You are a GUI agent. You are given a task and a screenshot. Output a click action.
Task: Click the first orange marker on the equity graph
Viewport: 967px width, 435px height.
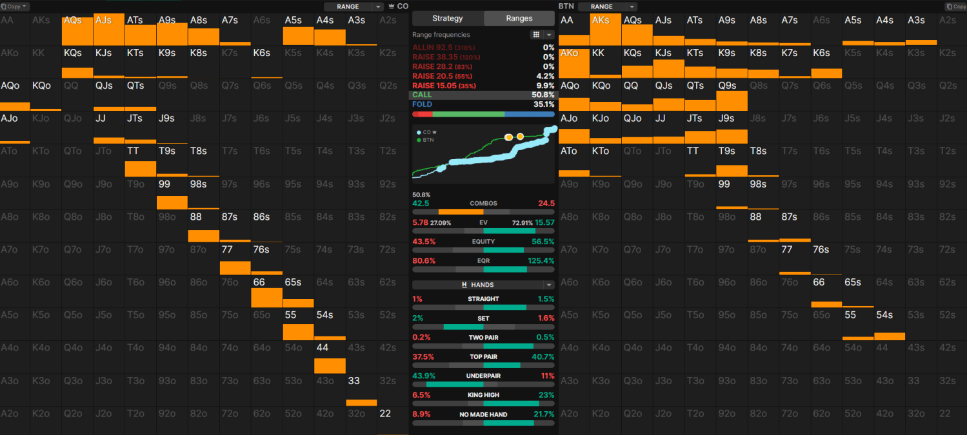coord(508,137)
